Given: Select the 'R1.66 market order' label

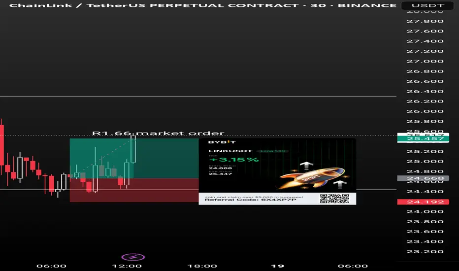Looking at the screenshot, I should [158, 134].
